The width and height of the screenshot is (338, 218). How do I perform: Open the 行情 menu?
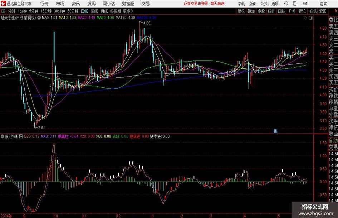[44, 4]
